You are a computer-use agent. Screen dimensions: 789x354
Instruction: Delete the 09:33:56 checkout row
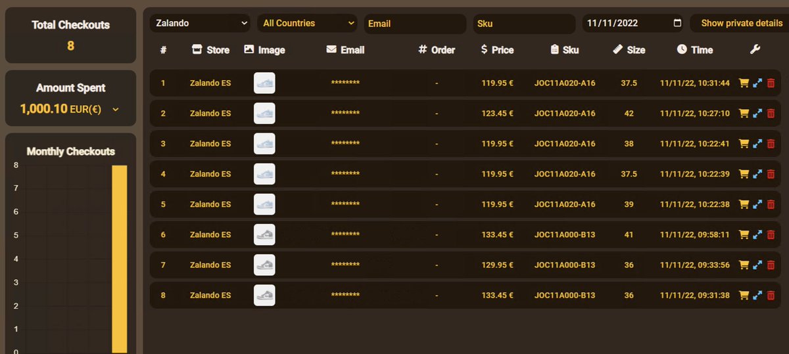(x=771, y=265)
